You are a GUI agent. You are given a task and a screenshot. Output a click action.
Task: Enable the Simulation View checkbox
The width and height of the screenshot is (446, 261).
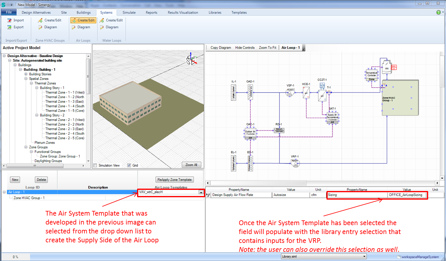95,165
